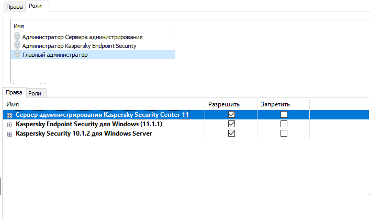Viewport: 370px width, 219px height.
Task: Enable Запретить for Kaspersky Endpoint Security для Windows
Action: [284, 124]
